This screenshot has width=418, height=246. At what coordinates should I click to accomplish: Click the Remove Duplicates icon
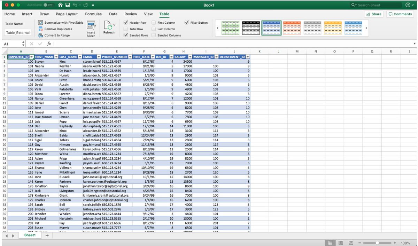click(x=40, y=29)
